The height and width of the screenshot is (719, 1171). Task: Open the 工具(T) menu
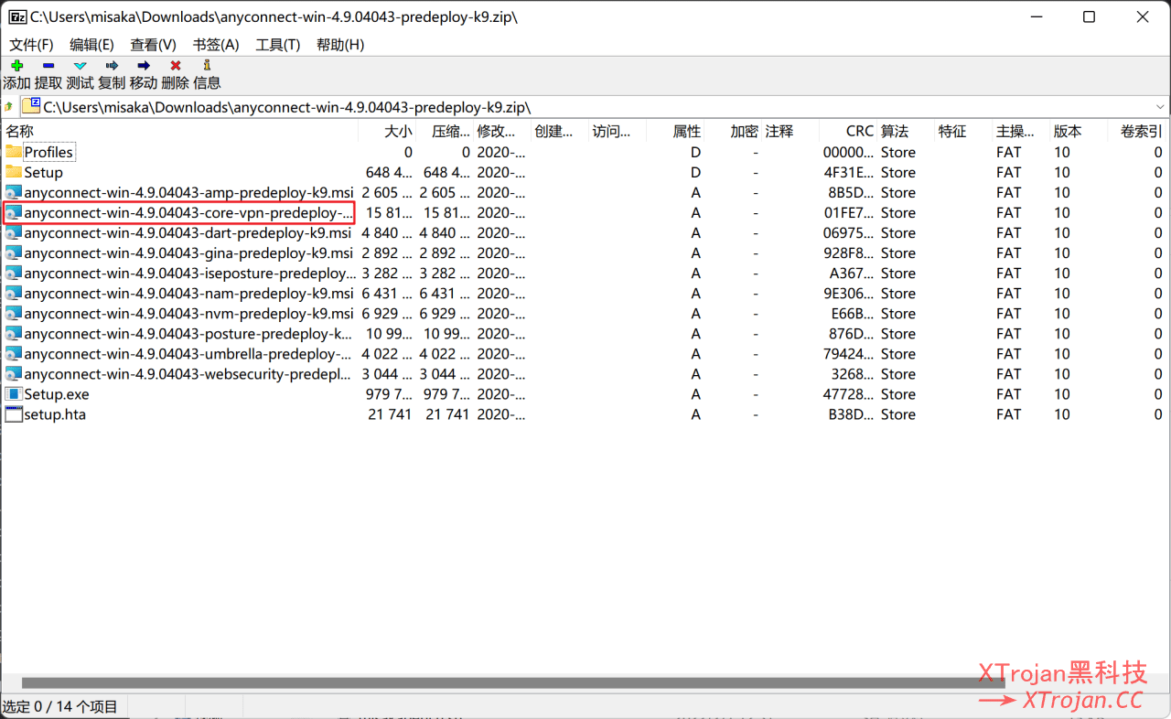[277, 45]
